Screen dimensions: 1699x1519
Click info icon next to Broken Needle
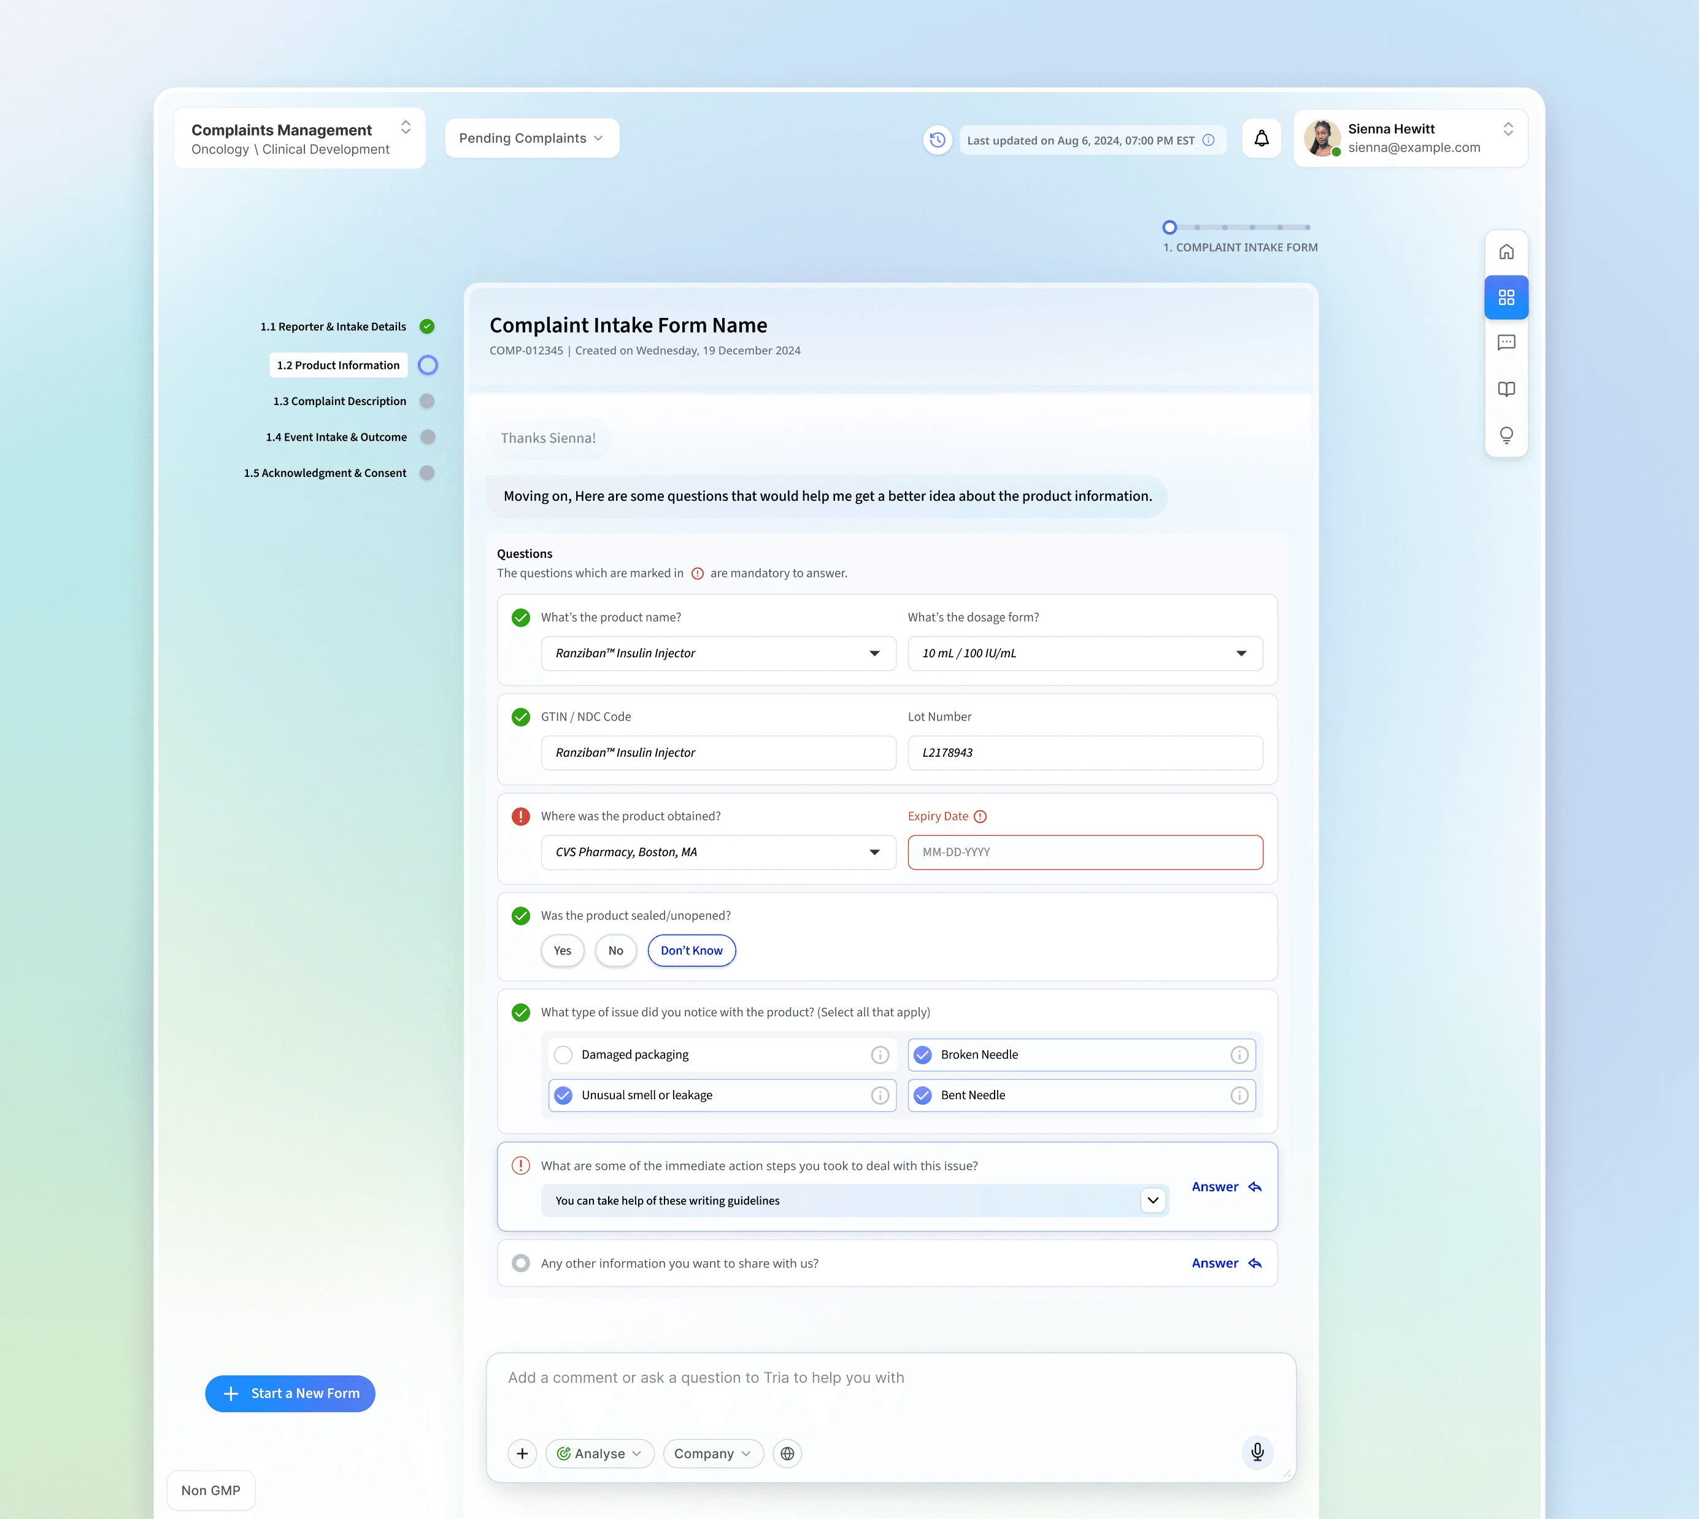[1238, 1055]
